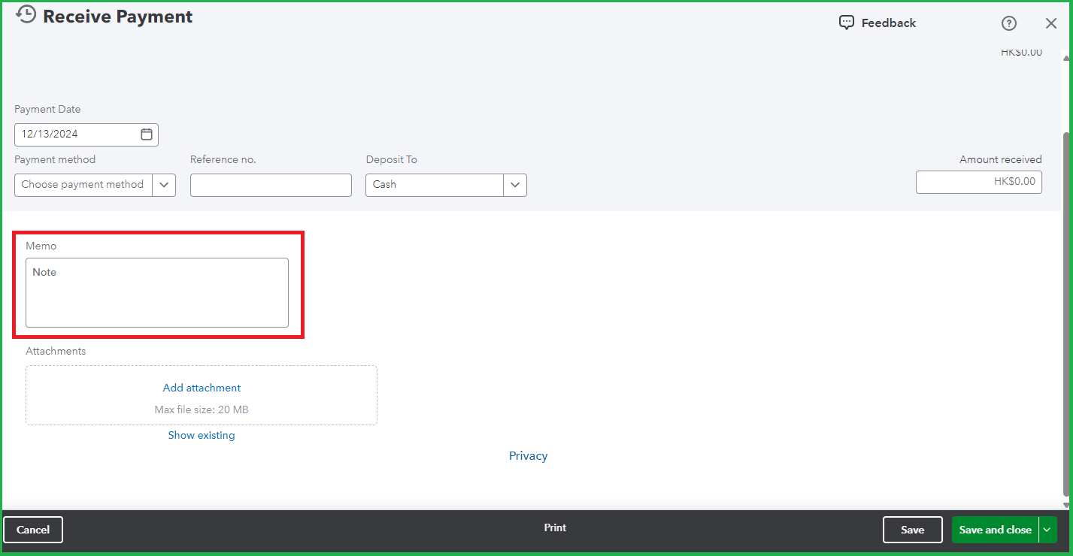Open the Help question mark icon
Viewport: 1073px width, 556px height.
1008,23
